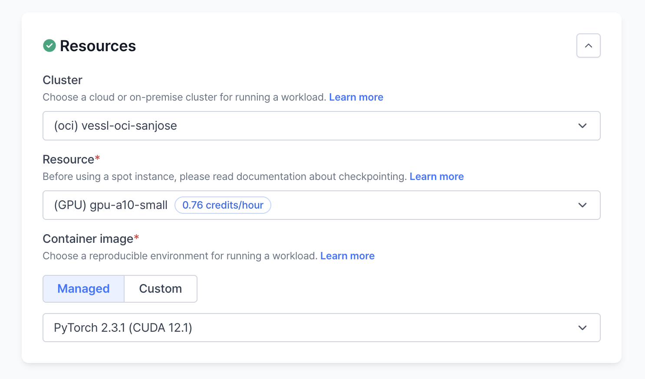Click the Cluster field label

[x=63, y=80]
